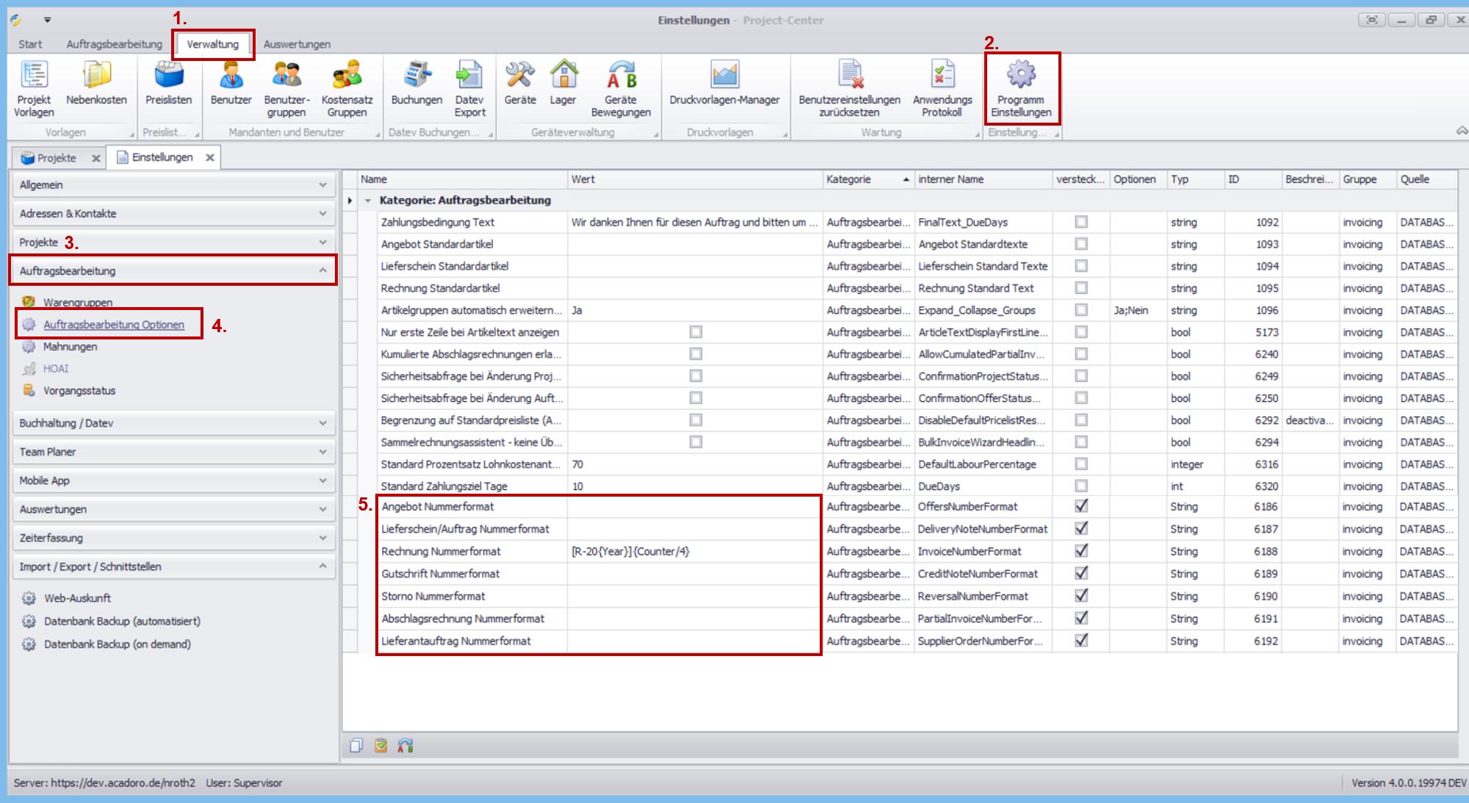The height and width of the screenshot is (803, 1469).
Task: Toggle versteckt checkbox for Rechnung Nummerformat
Action: point(1081,551)
